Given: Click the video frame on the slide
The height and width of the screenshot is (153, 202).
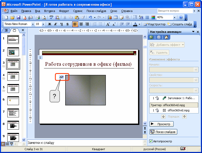Looking at the screenshot, I should tap(86, 90).
